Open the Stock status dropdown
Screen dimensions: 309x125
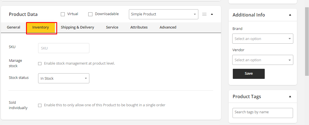tap(64, 78)
